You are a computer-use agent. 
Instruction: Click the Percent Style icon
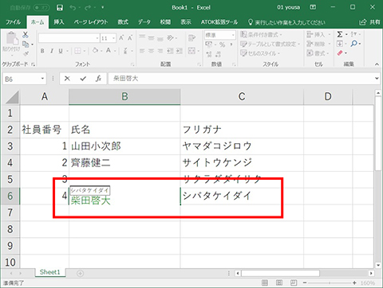click(x=223, y=45)
